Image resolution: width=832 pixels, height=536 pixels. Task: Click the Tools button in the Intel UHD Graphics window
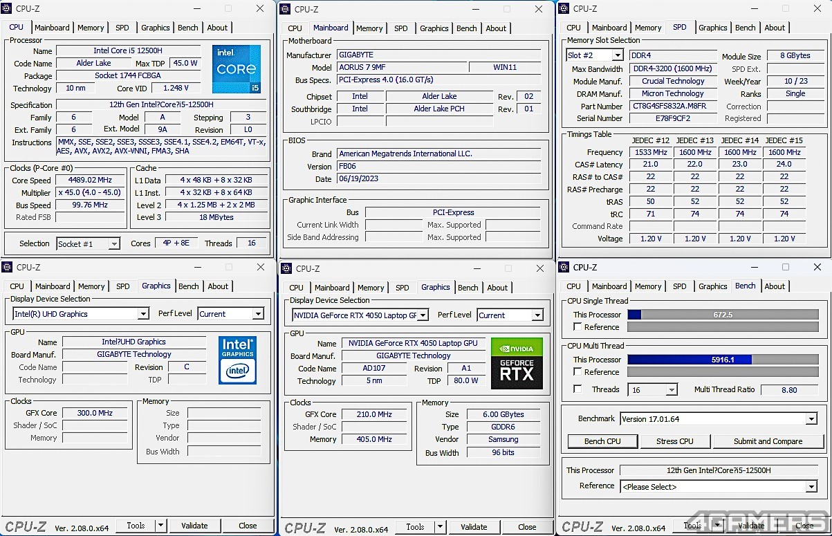136,526
